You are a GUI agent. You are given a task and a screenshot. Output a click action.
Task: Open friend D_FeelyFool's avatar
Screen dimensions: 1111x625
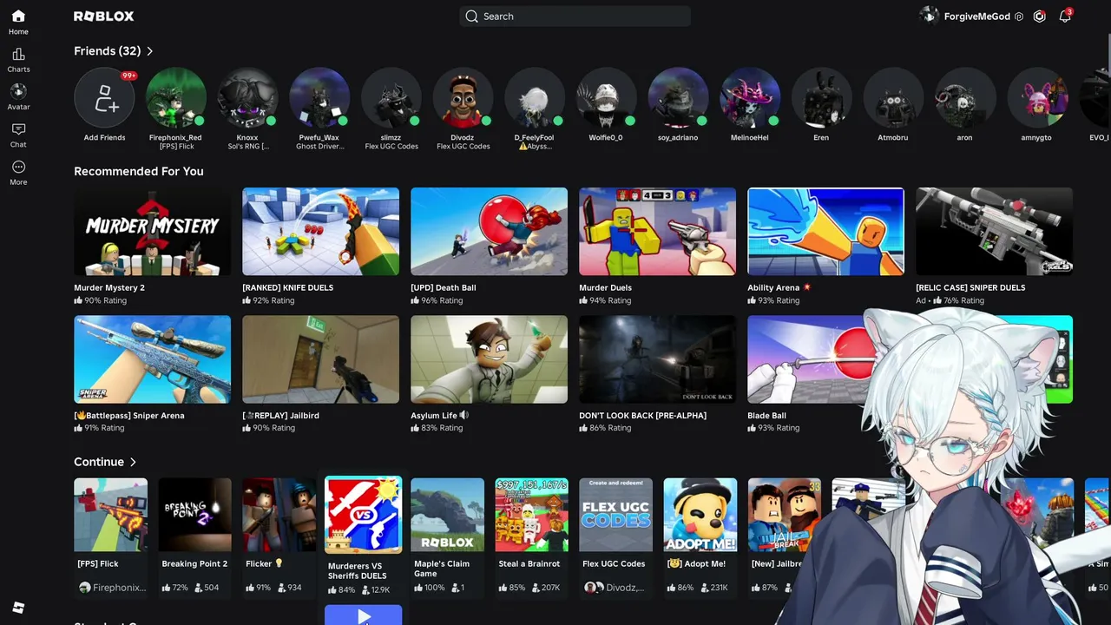[x=534, y=98]
